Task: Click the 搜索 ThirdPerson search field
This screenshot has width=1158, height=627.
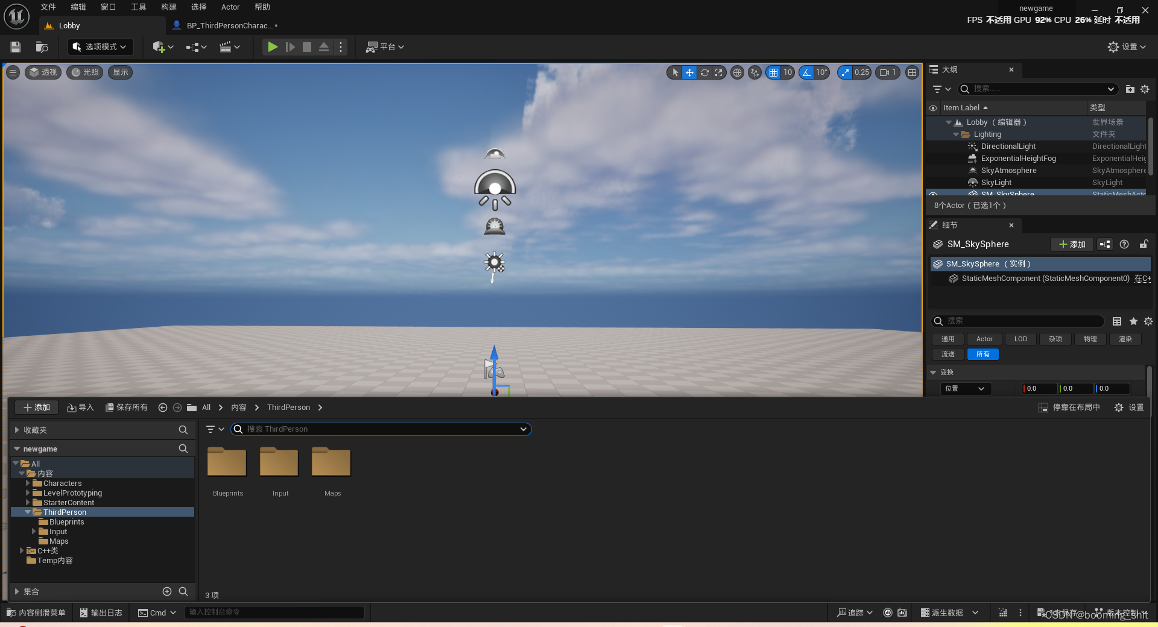Action: click(381, 429)
